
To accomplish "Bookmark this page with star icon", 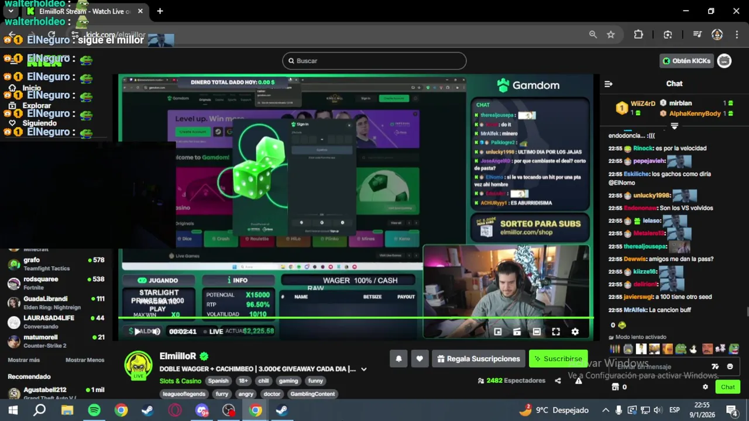I will coord(611,35).
